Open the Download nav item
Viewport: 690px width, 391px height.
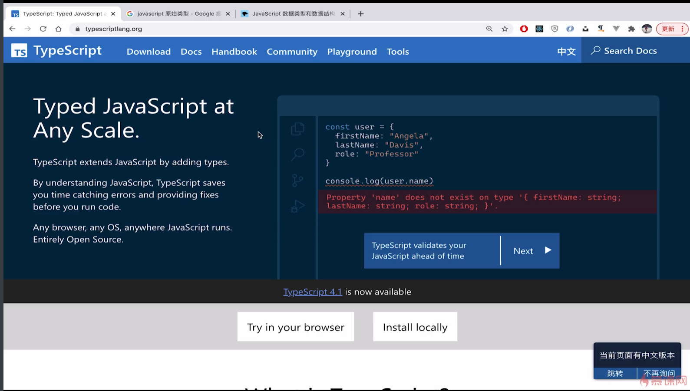coord(149,52)
